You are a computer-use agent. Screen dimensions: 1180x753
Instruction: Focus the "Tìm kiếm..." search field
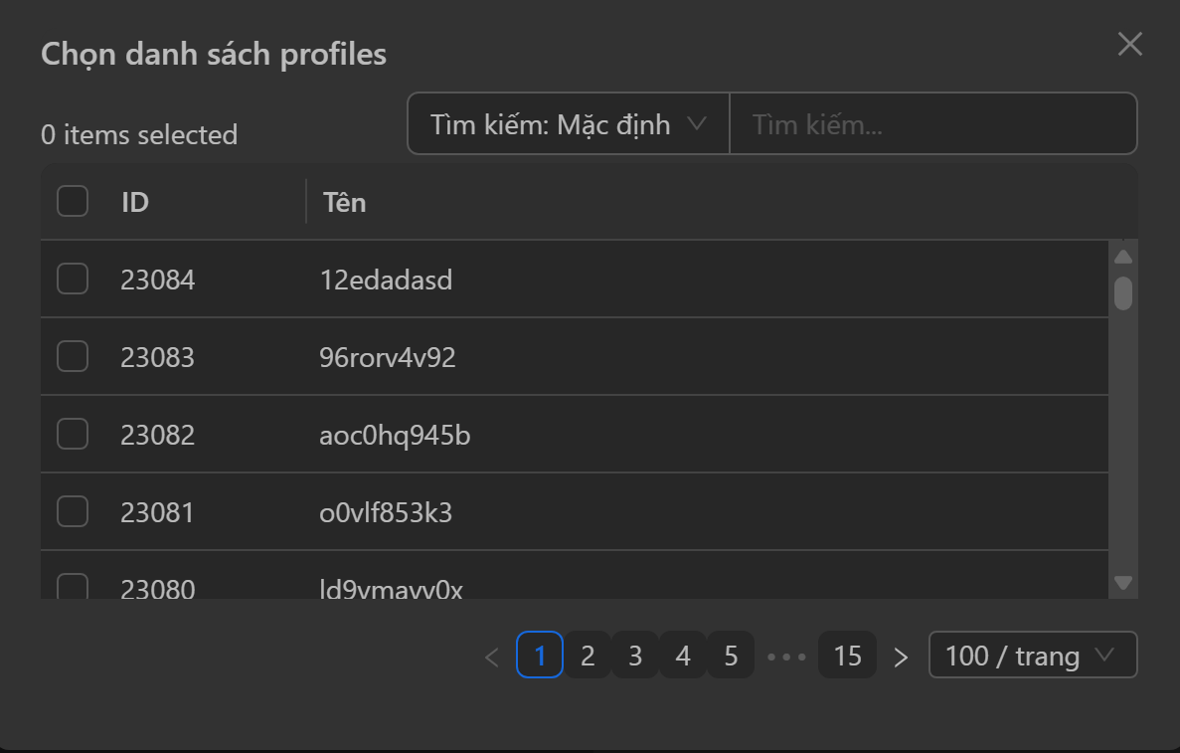[932, 124]
